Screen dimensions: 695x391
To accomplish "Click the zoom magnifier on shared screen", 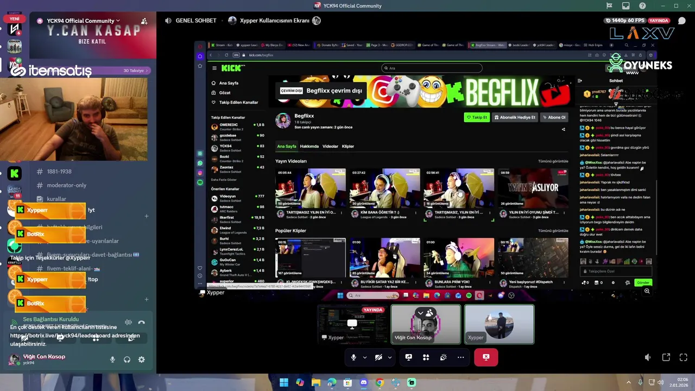I will (647, 291).
